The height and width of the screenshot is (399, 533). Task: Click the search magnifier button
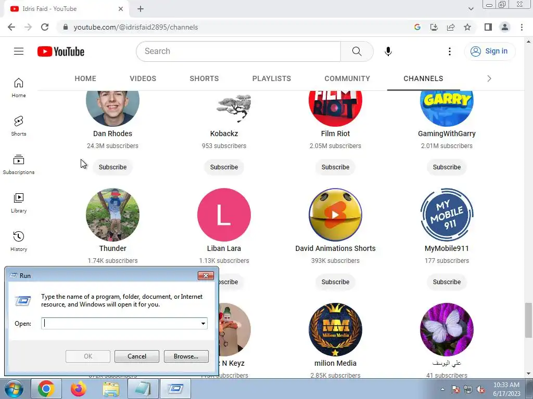coord(357,51)
